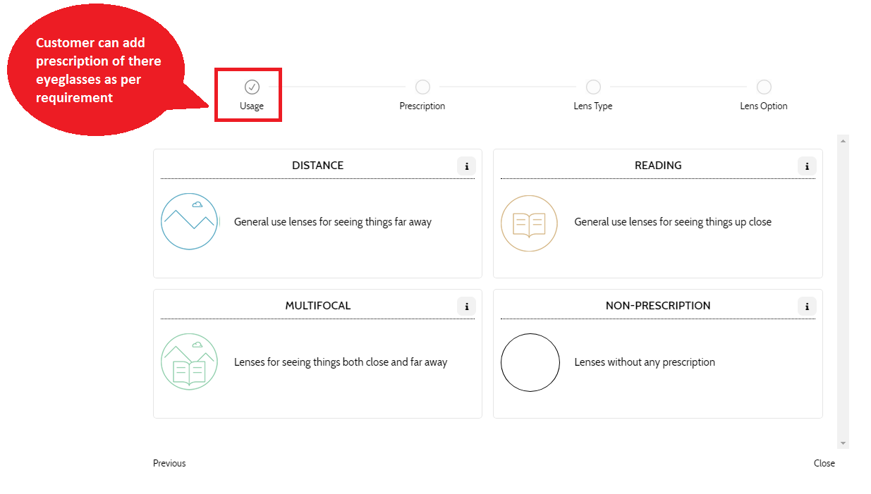Image resolution: width=871 pixels, height=494 pixels.
Task: Choose the DISTANCE heading
Action: pos(318,166)
